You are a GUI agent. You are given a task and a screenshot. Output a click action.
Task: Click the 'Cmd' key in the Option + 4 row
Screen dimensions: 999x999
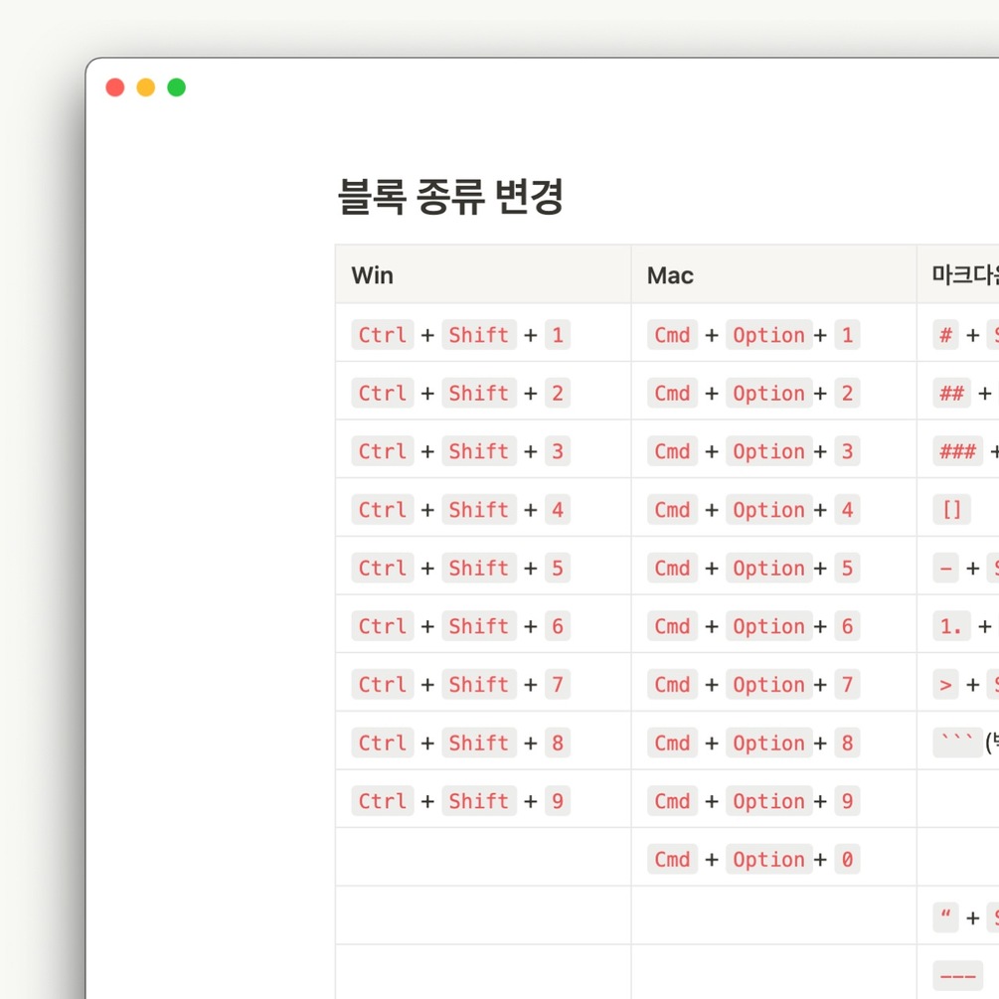click(672, 510)
